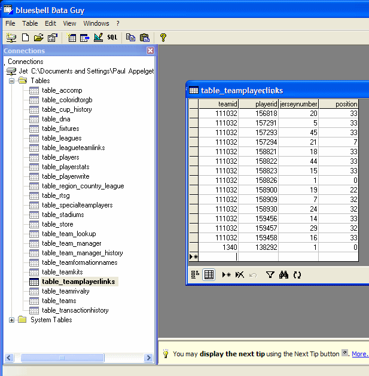Click the open folder toolbar icon
Viewport: 369px width, 376px height.
click(x=39, y=38)
